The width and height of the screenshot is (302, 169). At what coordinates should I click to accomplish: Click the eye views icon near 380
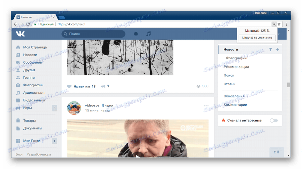point(198,86)
